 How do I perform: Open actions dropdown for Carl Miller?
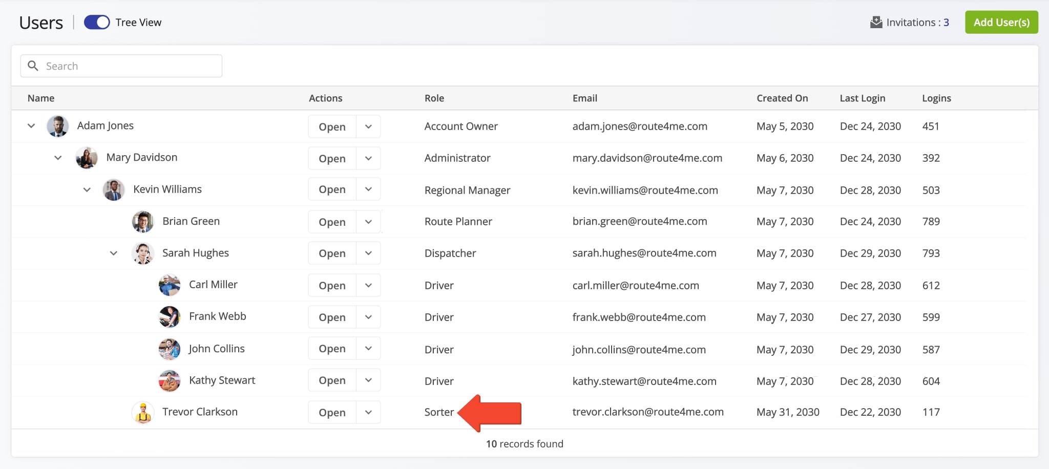pyautogui.click(x=368, y=285)
